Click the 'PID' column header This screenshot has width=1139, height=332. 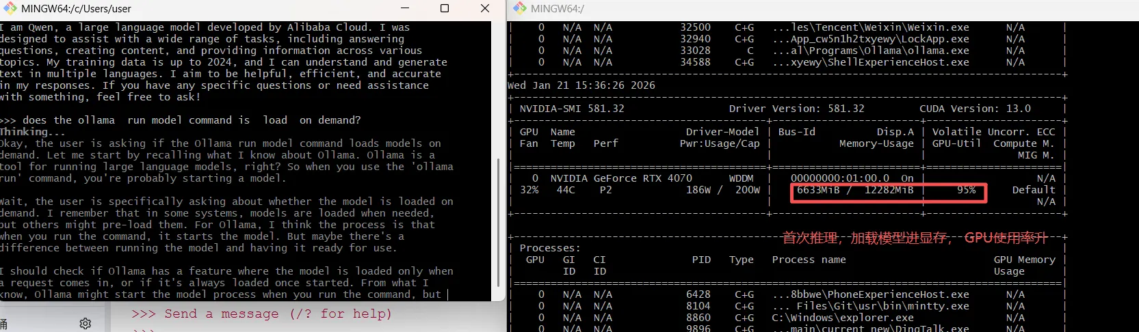(x=701, y=260)
